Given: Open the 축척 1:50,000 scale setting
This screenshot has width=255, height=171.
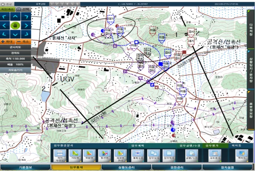Looking at the screenshot, I should click(x=15, y=59).
